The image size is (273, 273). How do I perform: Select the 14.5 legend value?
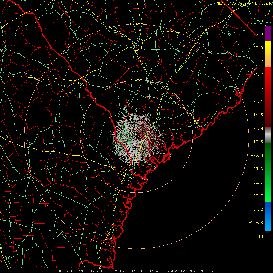pyautogui.click(x=258, y=115)
